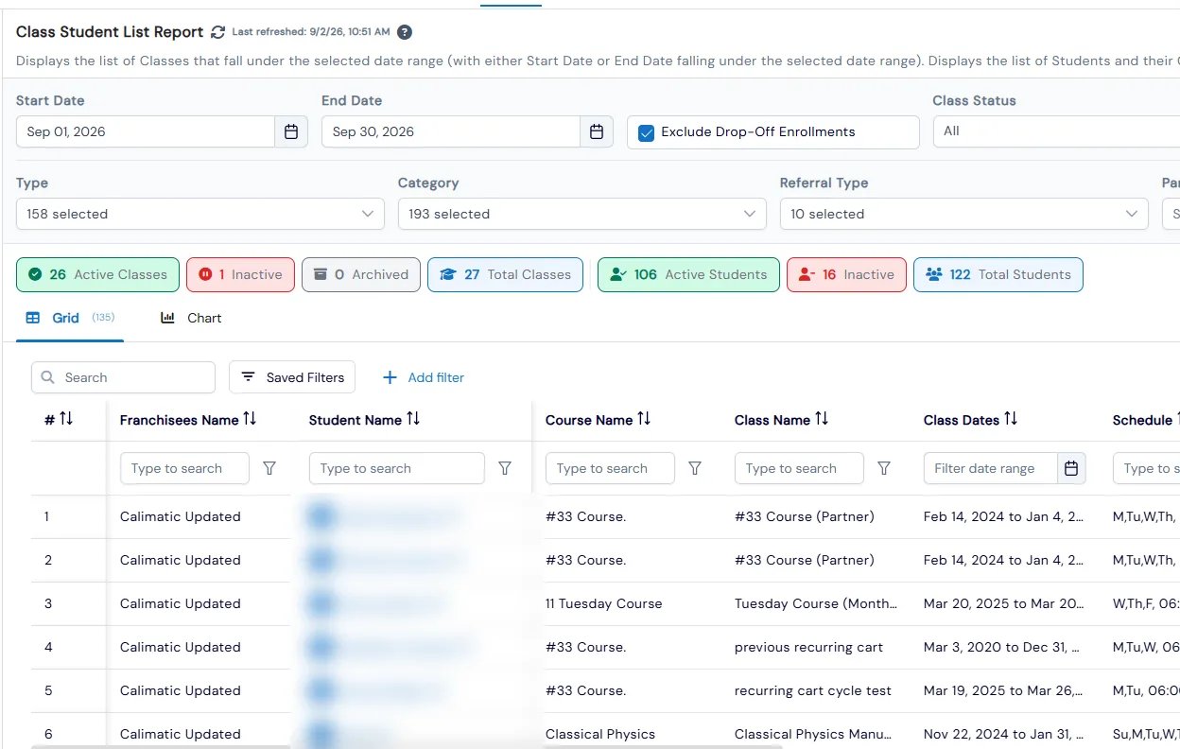Open Saved Filters

click(x=292, y=377)
